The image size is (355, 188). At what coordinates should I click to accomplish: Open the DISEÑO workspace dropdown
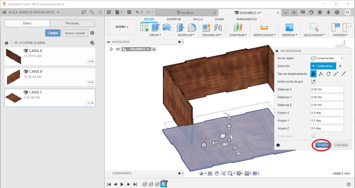(122, 27)
